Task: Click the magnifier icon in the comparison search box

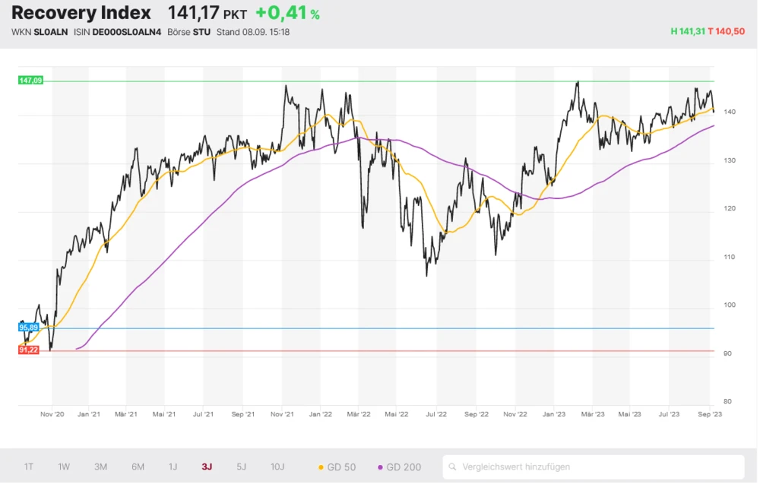Action: (x=453, y=467)
